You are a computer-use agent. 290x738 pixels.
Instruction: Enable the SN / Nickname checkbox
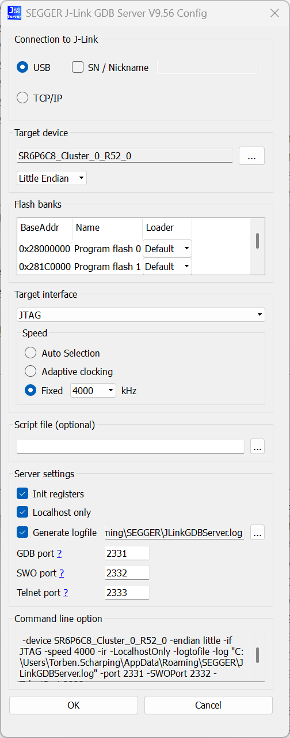pos(78,68)
